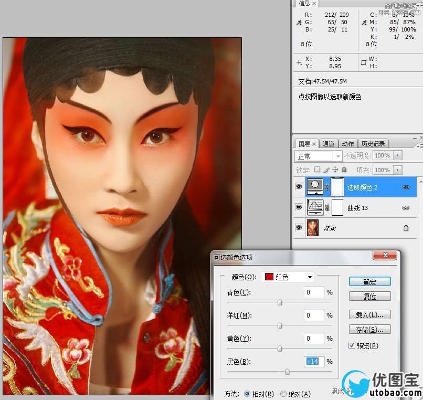Click mask chain link of 选取颜色 2
The width and height of the screenshot is (423, 400).
tap(327, 187)
